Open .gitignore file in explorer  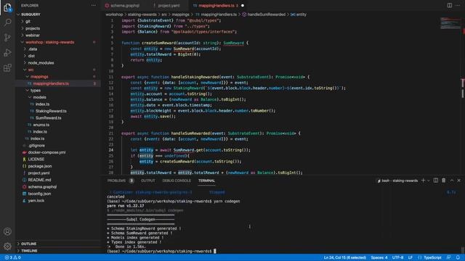tap(37, 145)
